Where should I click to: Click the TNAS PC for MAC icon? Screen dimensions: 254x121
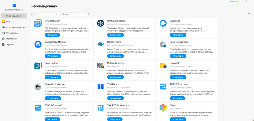[38, 108]
